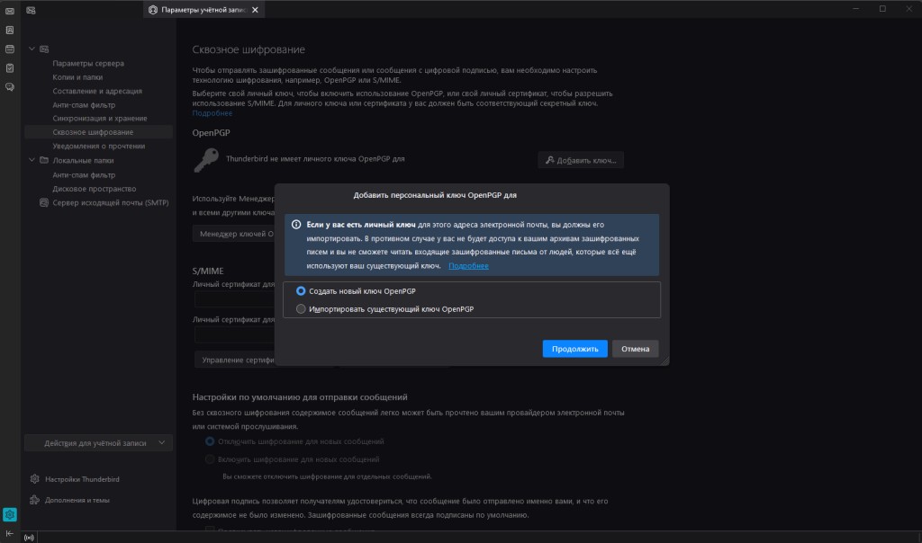This screenshot has width=922, height=543.
Task: Open Параметры сервера settings
Action: [x=88, y=64]
